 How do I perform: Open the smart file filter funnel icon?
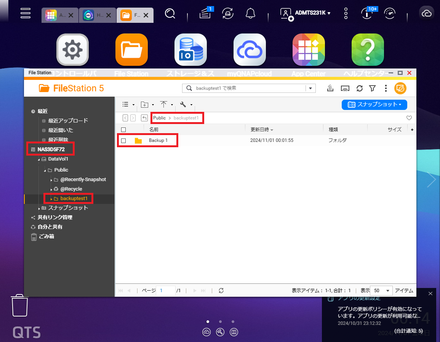pos(372,88)
